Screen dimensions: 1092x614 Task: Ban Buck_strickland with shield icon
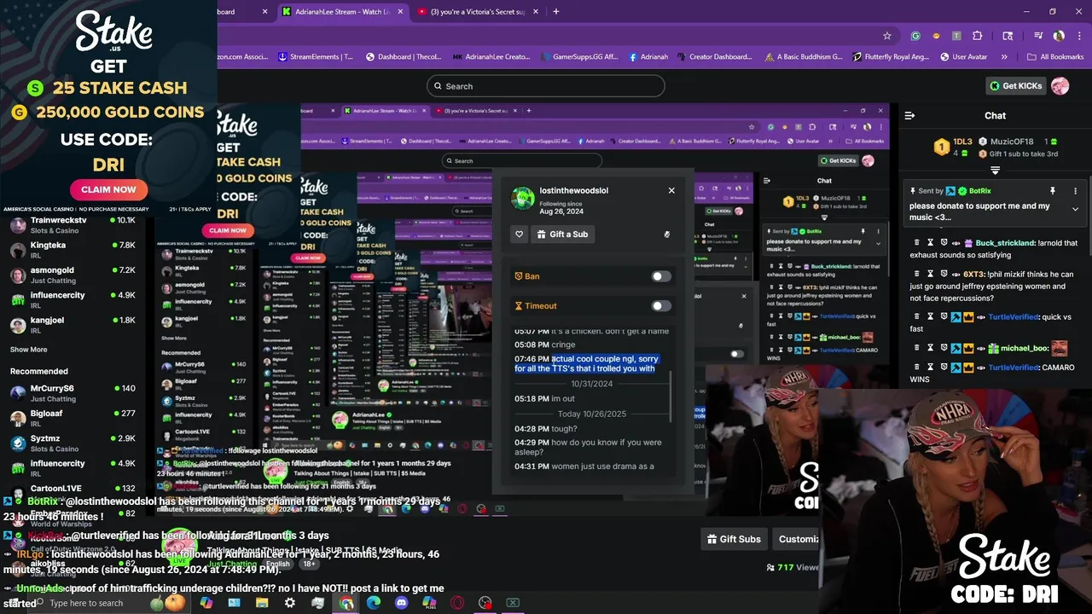tap(944, 243)
